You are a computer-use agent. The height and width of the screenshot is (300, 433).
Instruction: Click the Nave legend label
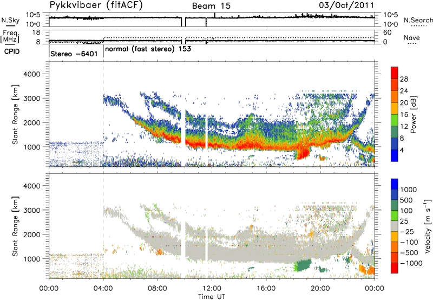coord(411,37)
